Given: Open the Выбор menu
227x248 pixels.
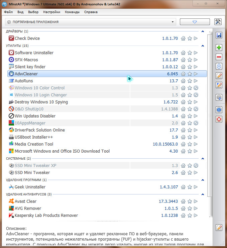Looking at the screenshot, I should pyautogui.click(x=33, y=12).
